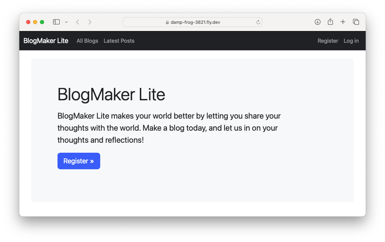The image size is (385, 242).
Task: Expand the sidebar tab group dropdown chevron
Action: [66, 22]
